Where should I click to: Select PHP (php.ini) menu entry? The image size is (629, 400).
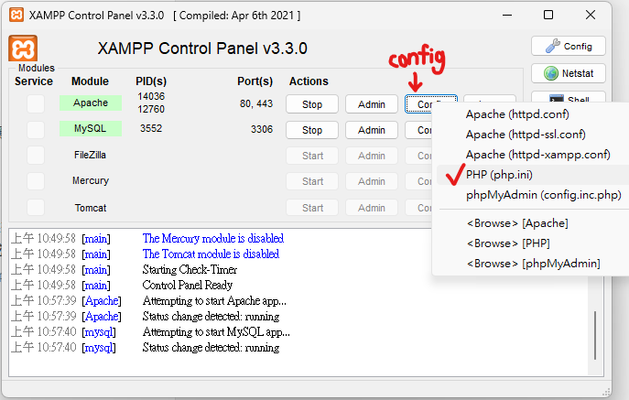click(532, 175)
